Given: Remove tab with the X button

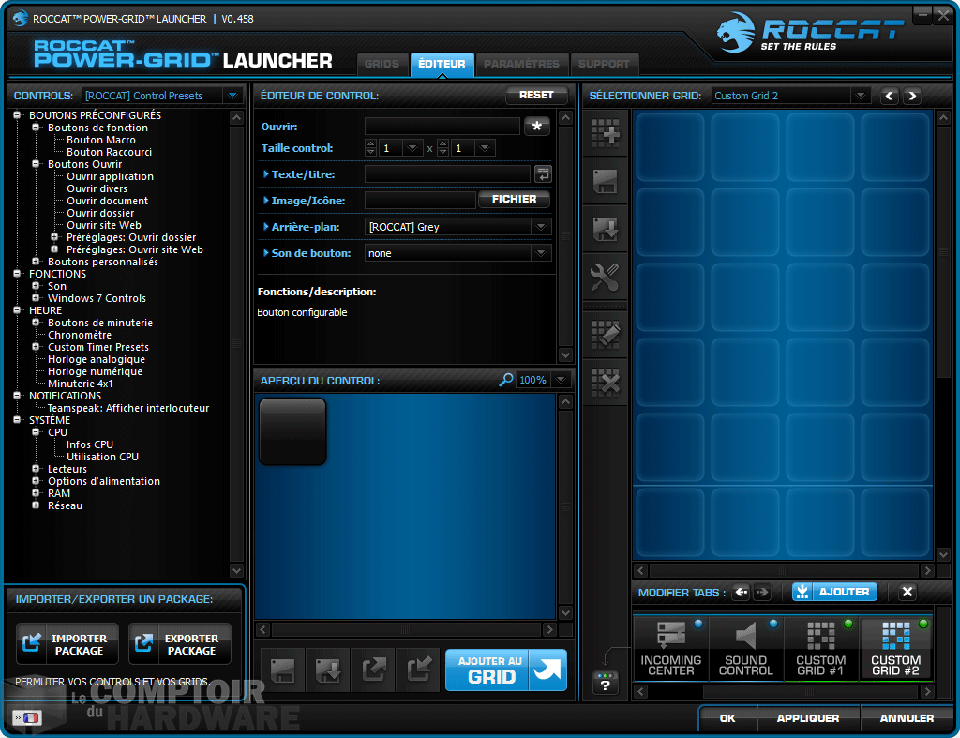Looking at the screenshot, I should 907,592.
